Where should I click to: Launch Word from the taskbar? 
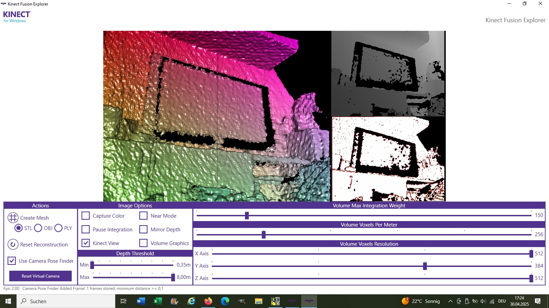141,301
